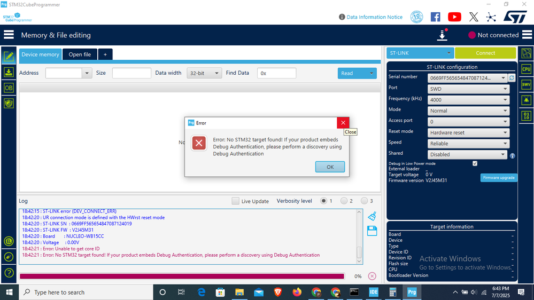This screenshot has height=300, width=534.
Task: Open File Explorer from taskbar
Action: point(239,292)
